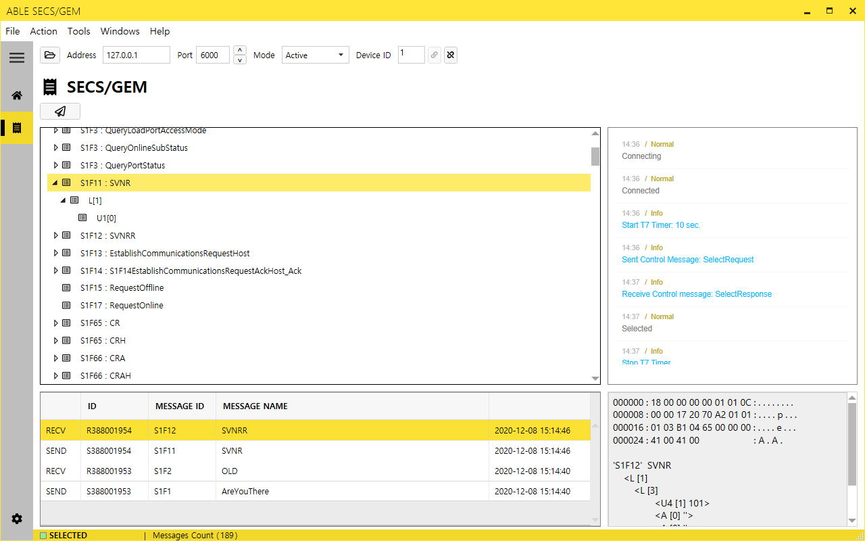Click Messages Count (189) in status bar

click(195, 536)
